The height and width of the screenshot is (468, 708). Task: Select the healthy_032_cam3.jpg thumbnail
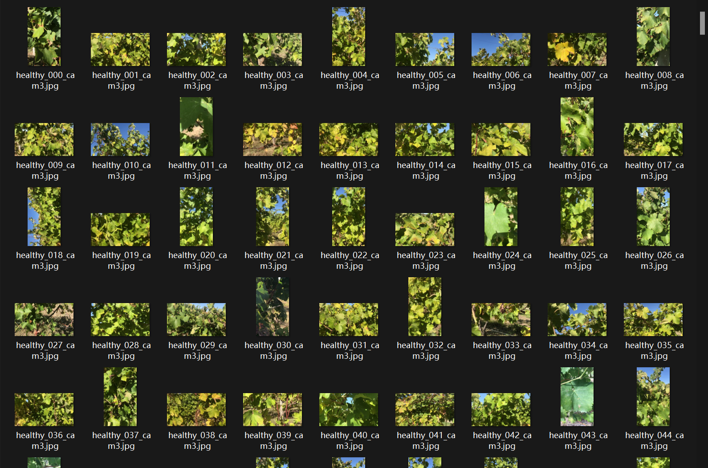click(425, 307)
